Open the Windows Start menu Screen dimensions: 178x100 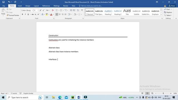pyautogui.click(x=3, y=97)
